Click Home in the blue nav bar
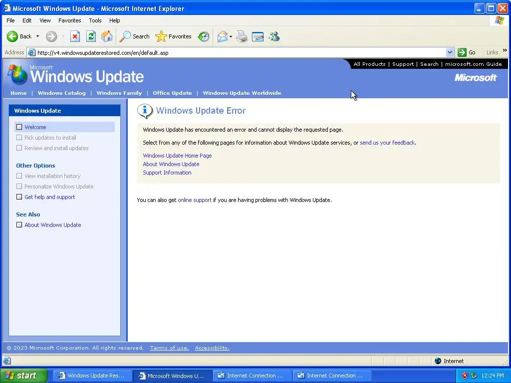This screenshot has height=383, width=511. pos(18,93)
